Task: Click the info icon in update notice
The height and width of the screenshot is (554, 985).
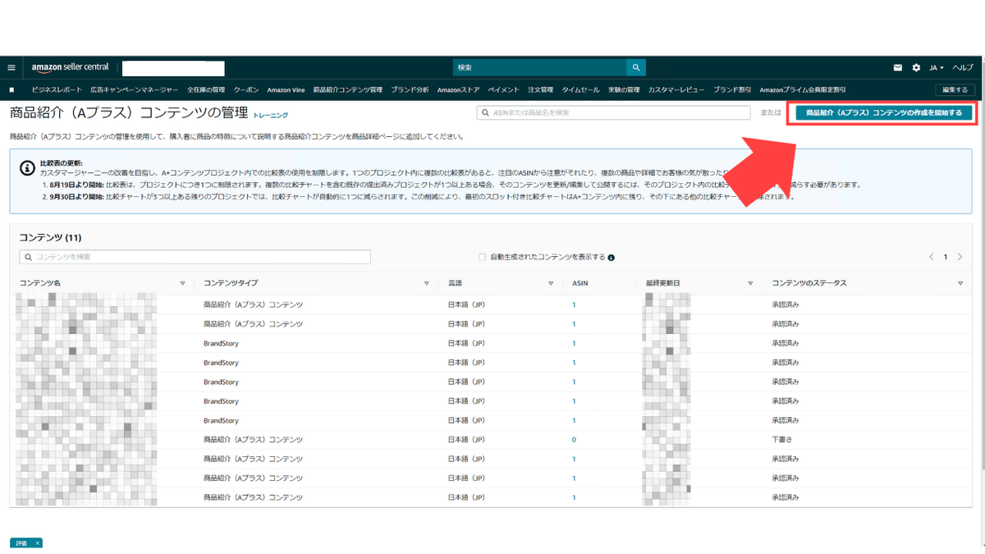Action: click(x=28, y=168)
